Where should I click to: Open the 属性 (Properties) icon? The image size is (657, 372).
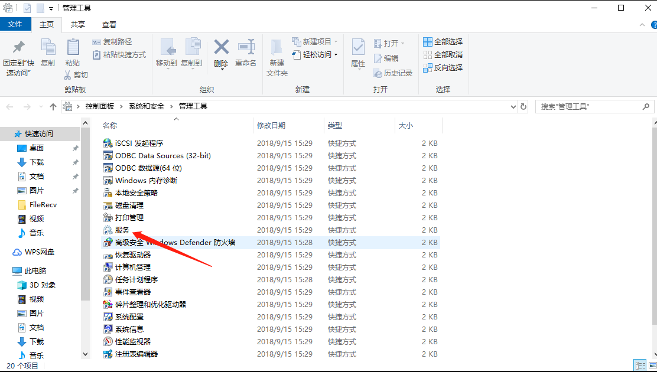coord(357,53)
